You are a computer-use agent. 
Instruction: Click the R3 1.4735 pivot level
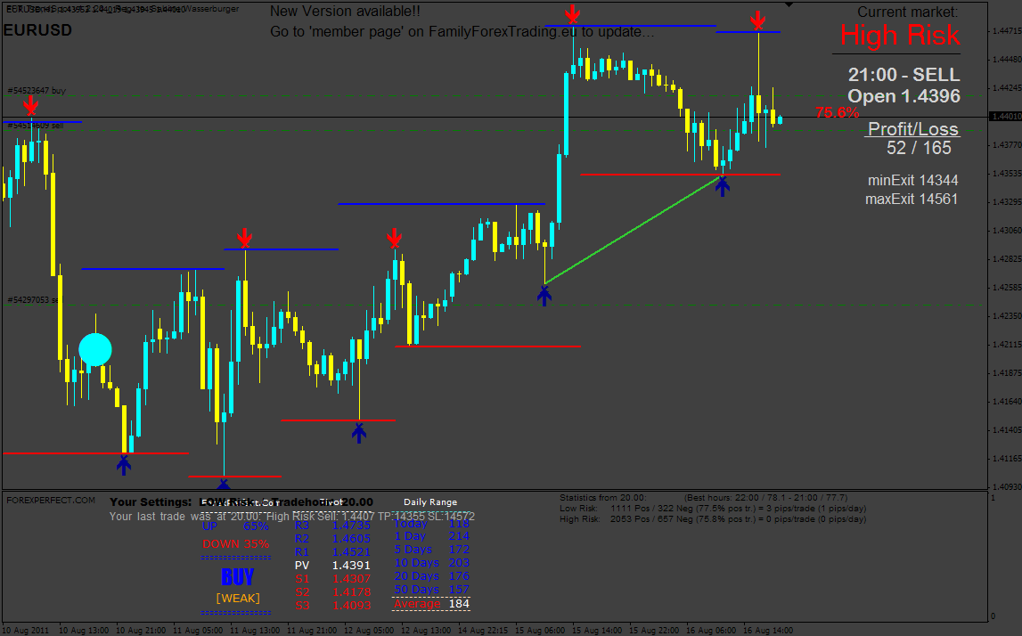pyautogui.click(x=332, y=526)
